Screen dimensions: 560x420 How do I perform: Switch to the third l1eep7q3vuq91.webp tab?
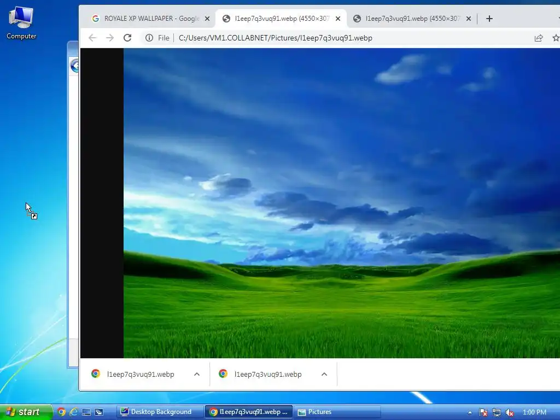coord(411,19)
